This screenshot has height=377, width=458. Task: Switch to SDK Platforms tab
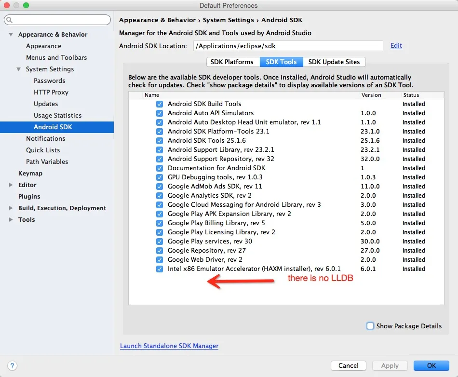(x=232, y=62)
